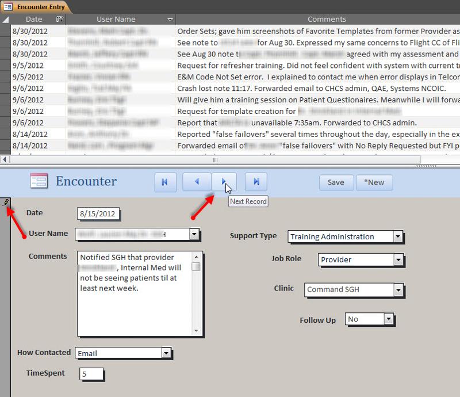The width and height of the screenshot is (460, 397).
Task: Click the datasheet horizontal scrollbar right arrow
Action: point(454,160)
